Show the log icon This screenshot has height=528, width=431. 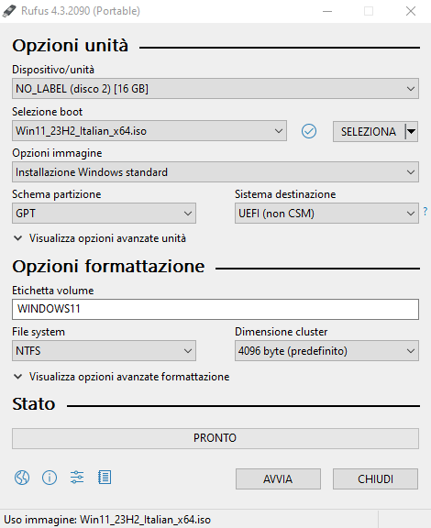point(105,478)
